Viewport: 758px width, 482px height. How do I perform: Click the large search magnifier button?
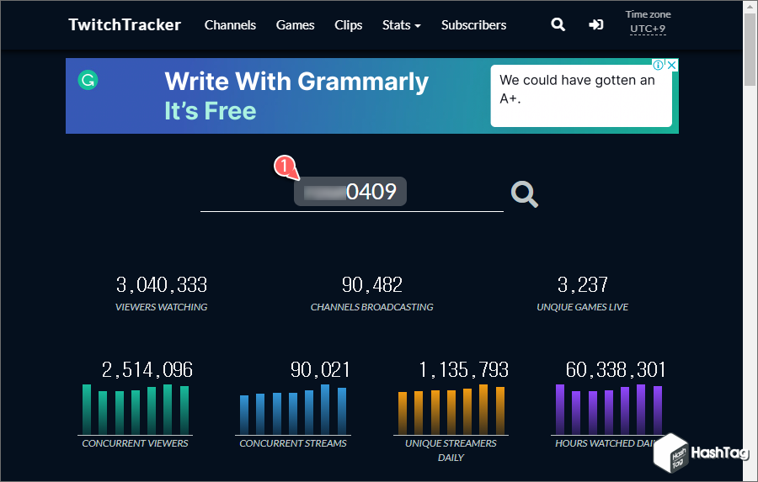[525, 194]
